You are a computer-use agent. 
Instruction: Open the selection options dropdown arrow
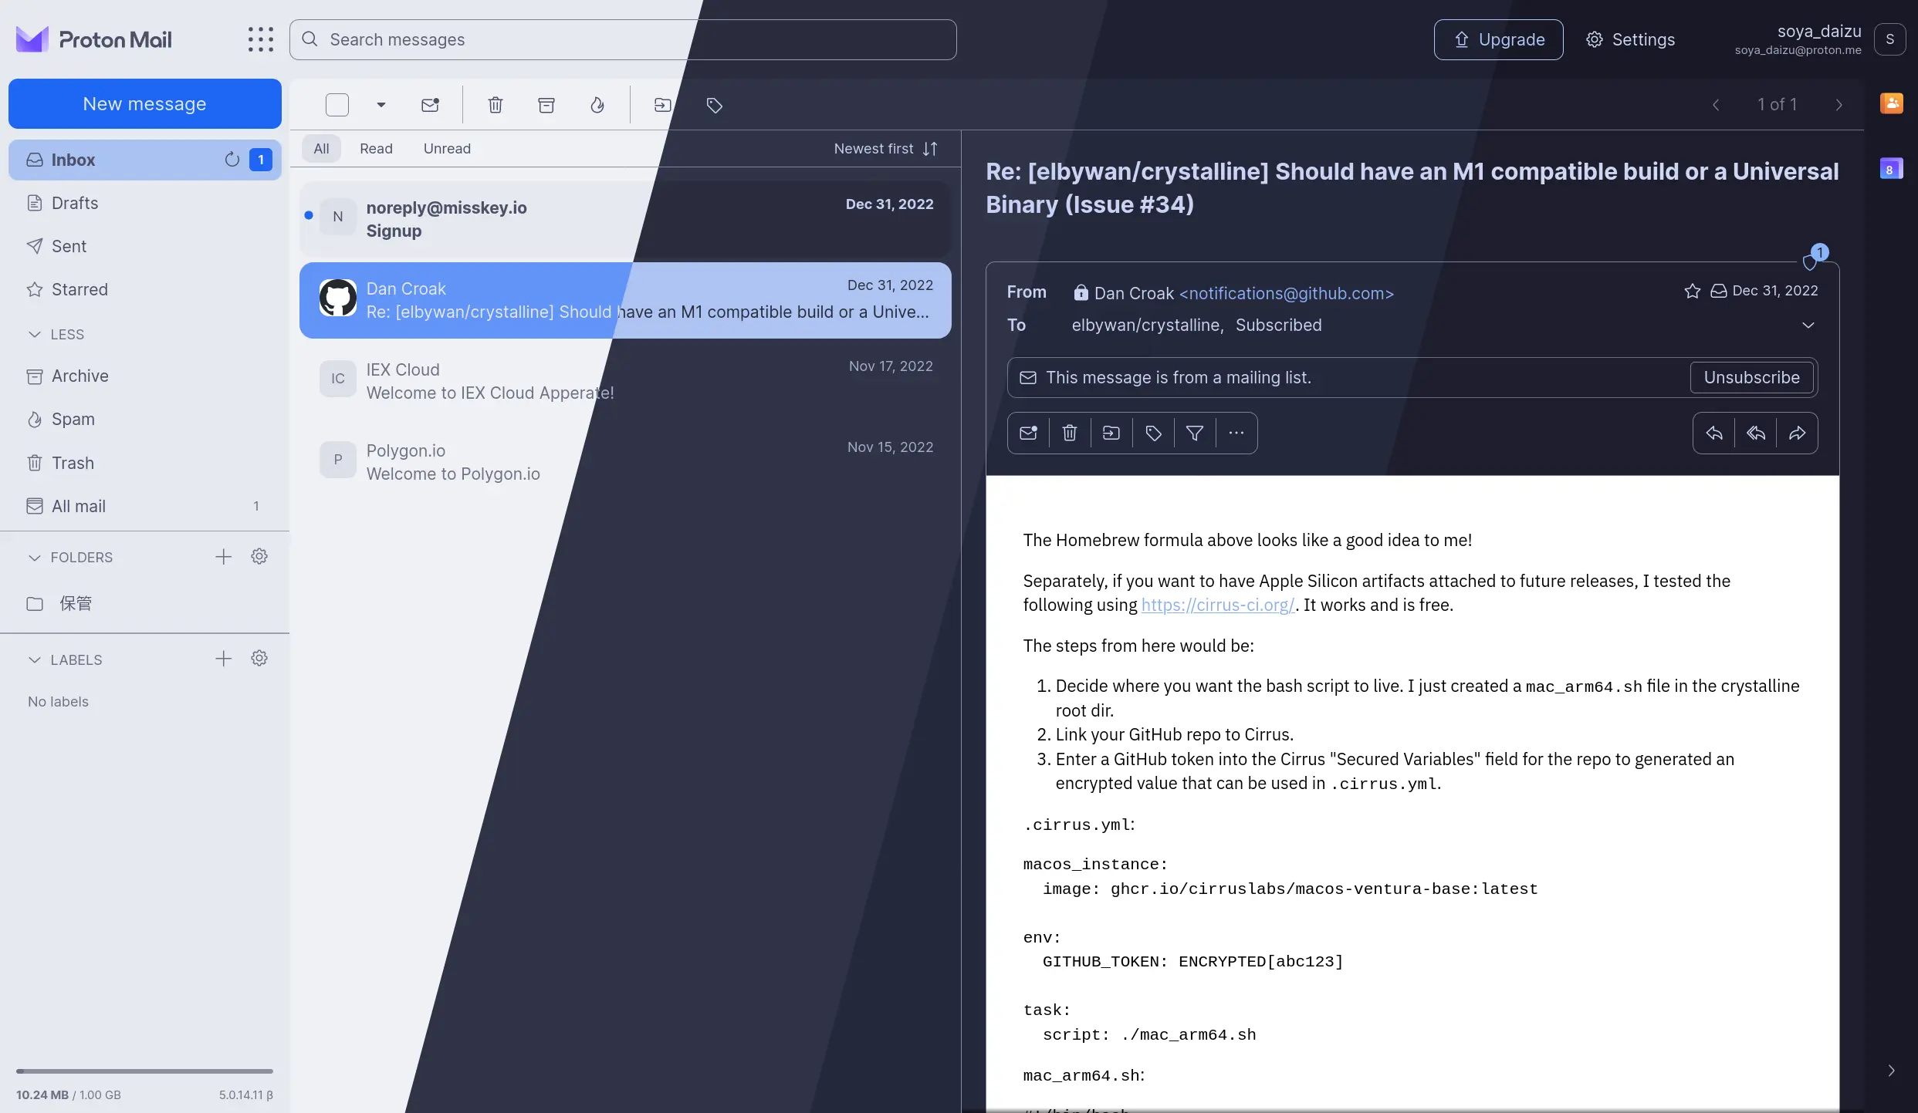[x=381, y=105]
